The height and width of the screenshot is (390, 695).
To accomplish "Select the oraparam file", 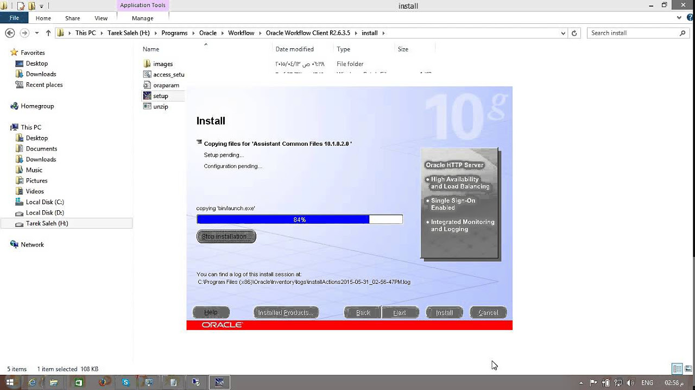I will click(x=166, y=85).
